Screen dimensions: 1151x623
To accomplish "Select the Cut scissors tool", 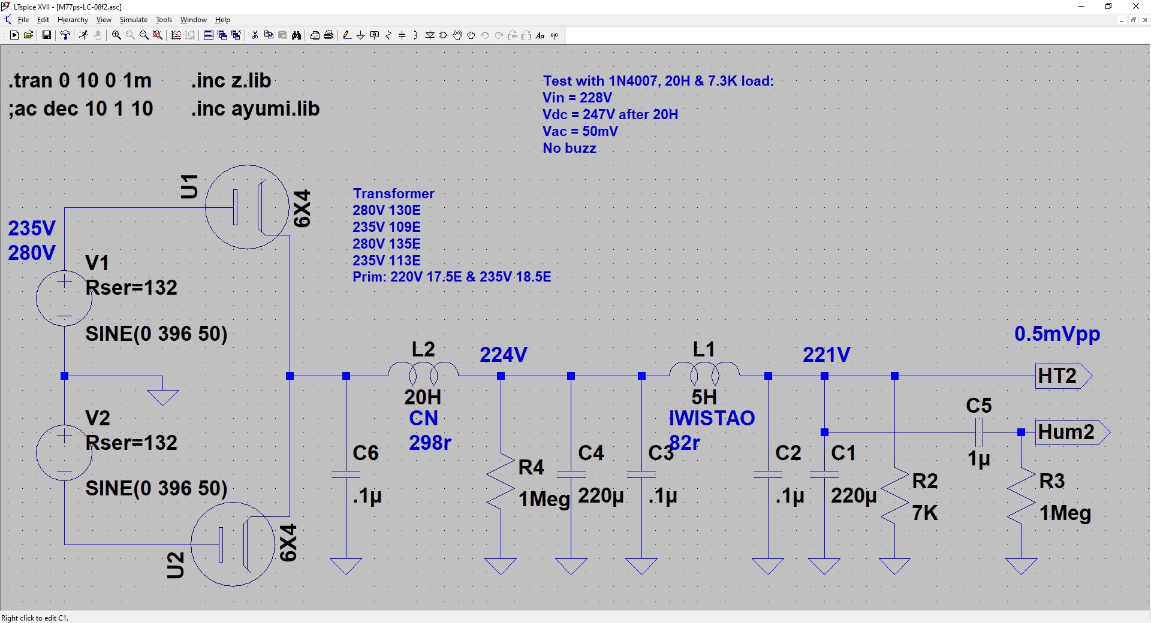I will pyautogui.click(x=255, y=35).
